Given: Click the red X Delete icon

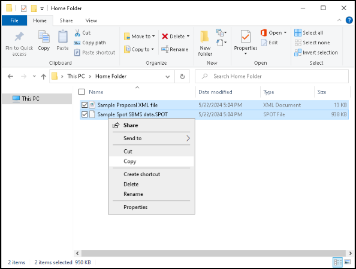Looking at the screenshot, I should pyautogui.click(x=165, y=37).
